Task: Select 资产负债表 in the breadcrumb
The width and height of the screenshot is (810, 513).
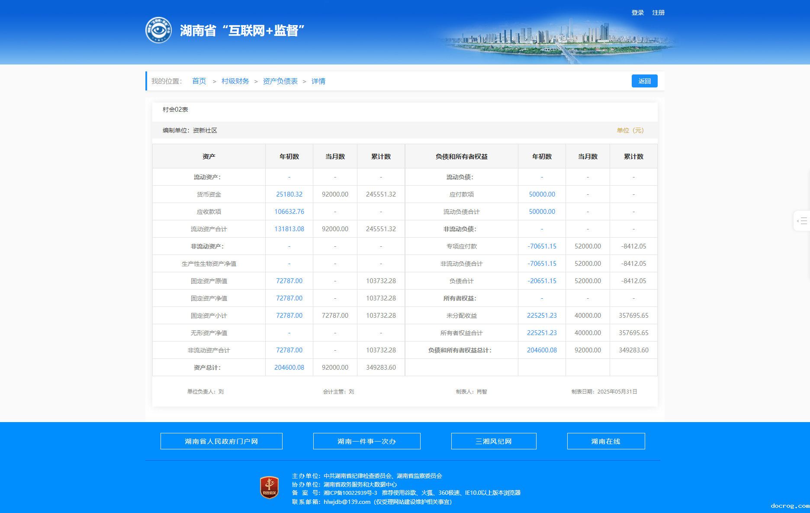Action: tap(280, 81)
